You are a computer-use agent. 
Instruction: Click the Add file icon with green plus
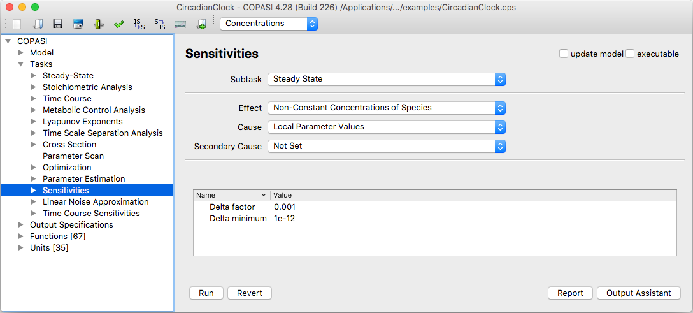pyautogui.click(x=201, y=24)
